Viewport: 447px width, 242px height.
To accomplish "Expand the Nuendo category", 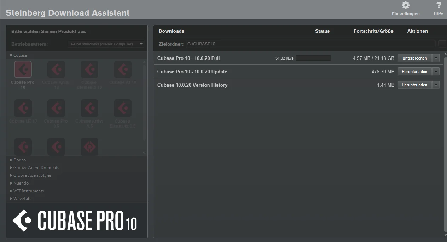I will click(x=11, y=183).
